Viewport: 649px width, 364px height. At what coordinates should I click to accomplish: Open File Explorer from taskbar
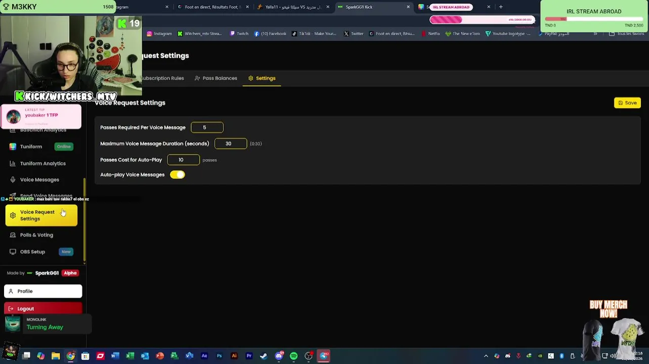[x=56, y=356]
